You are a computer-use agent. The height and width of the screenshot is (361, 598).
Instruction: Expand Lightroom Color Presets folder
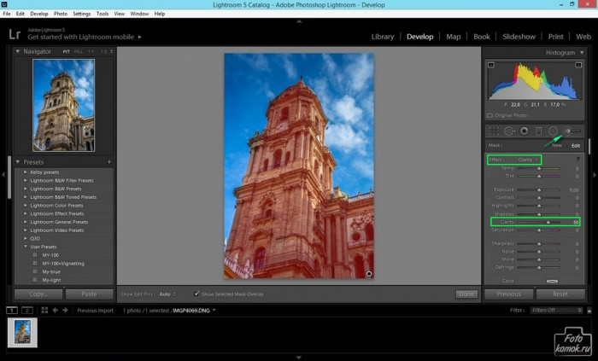pos(26,206)
